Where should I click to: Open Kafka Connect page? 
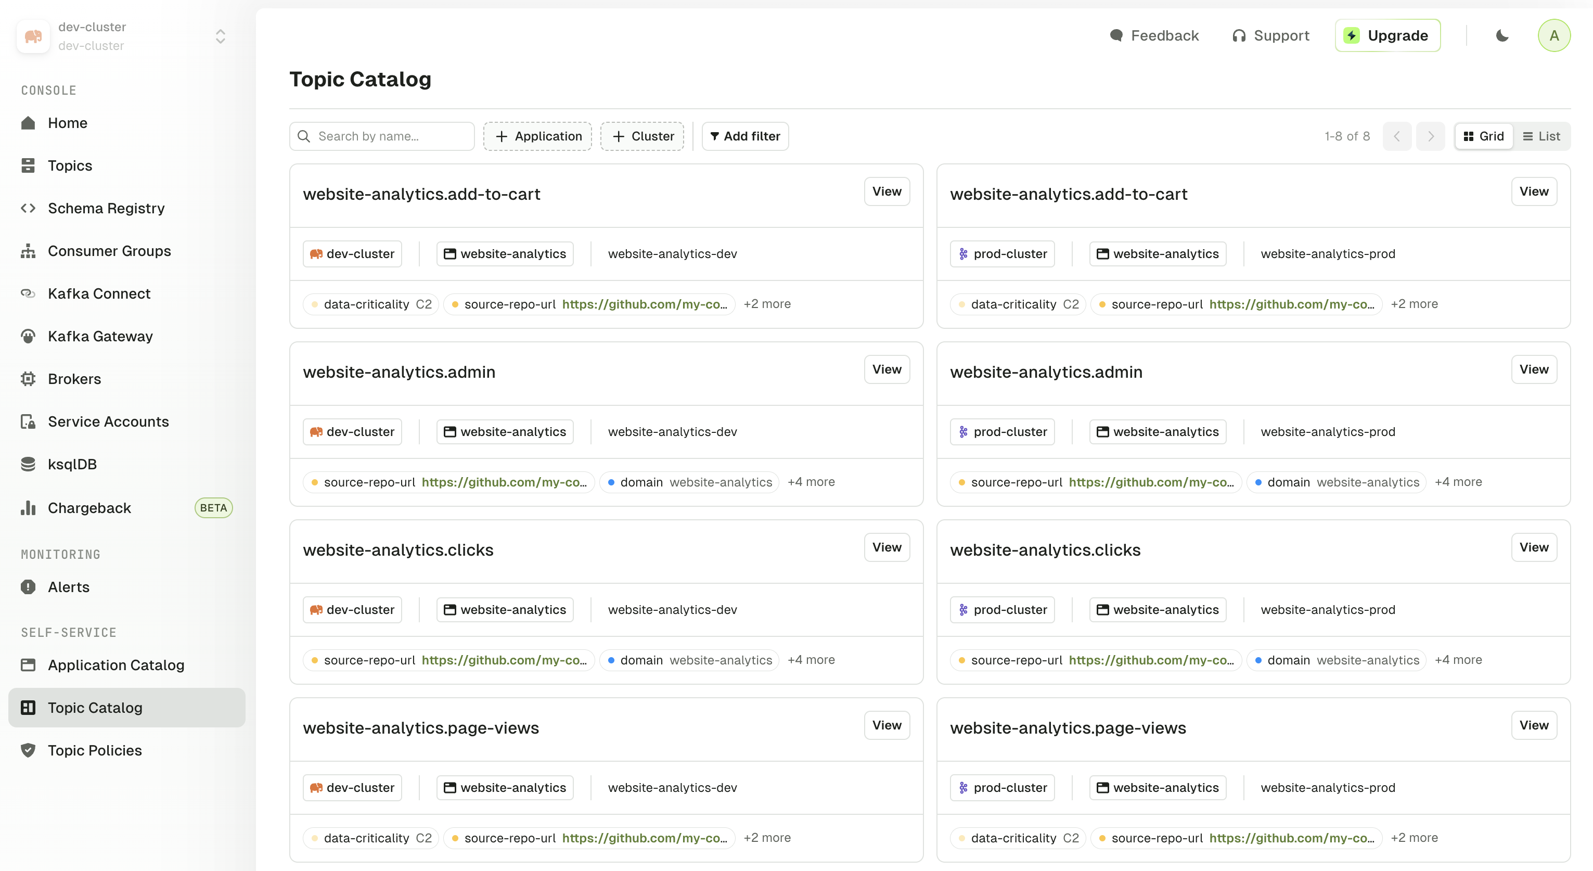(x=127, y=294)
